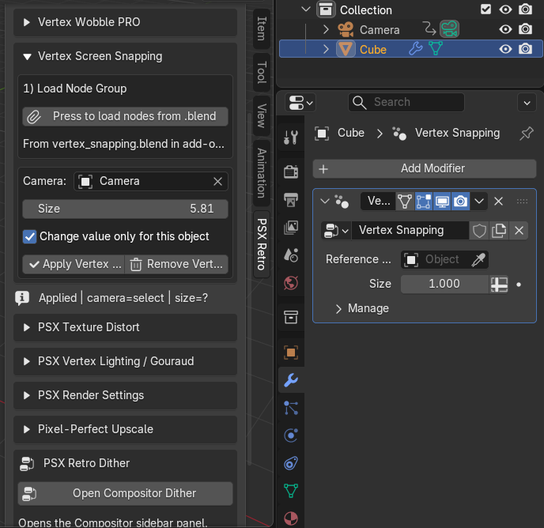
Task: Open properties editor type dropdown
Action: [x=300, y=103]
